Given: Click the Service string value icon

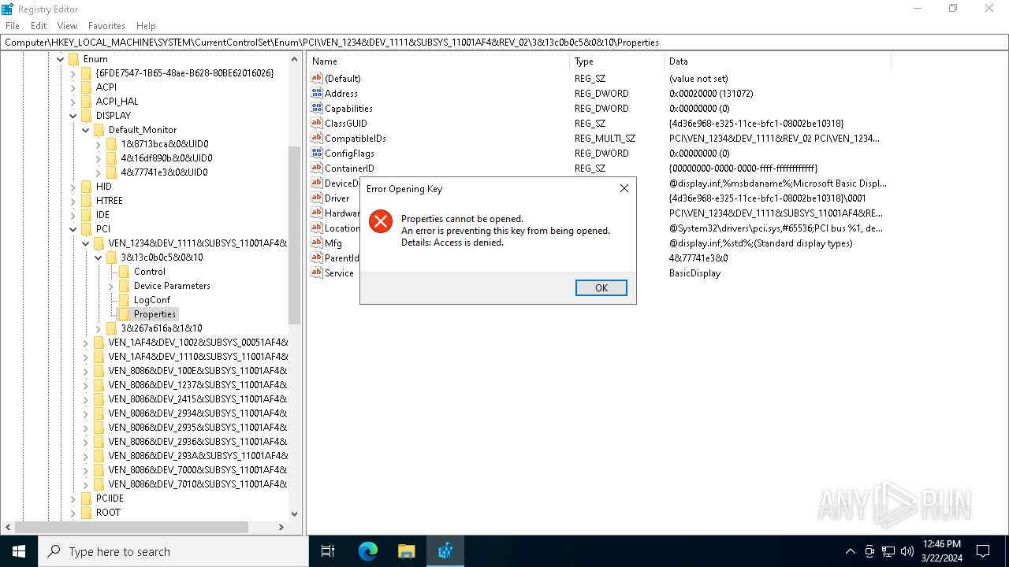Looking at the screenshot, I should point(317,272).
